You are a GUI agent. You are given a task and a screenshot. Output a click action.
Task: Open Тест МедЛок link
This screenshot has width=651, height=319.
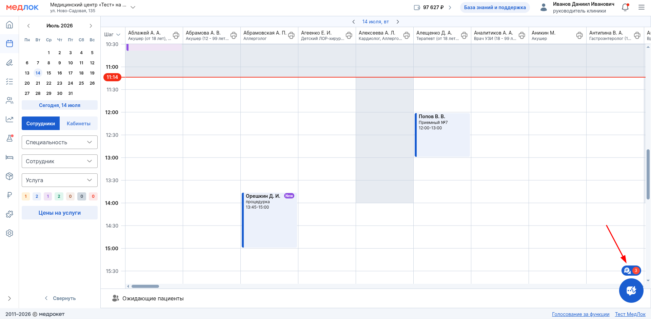(x=630, y=314)
